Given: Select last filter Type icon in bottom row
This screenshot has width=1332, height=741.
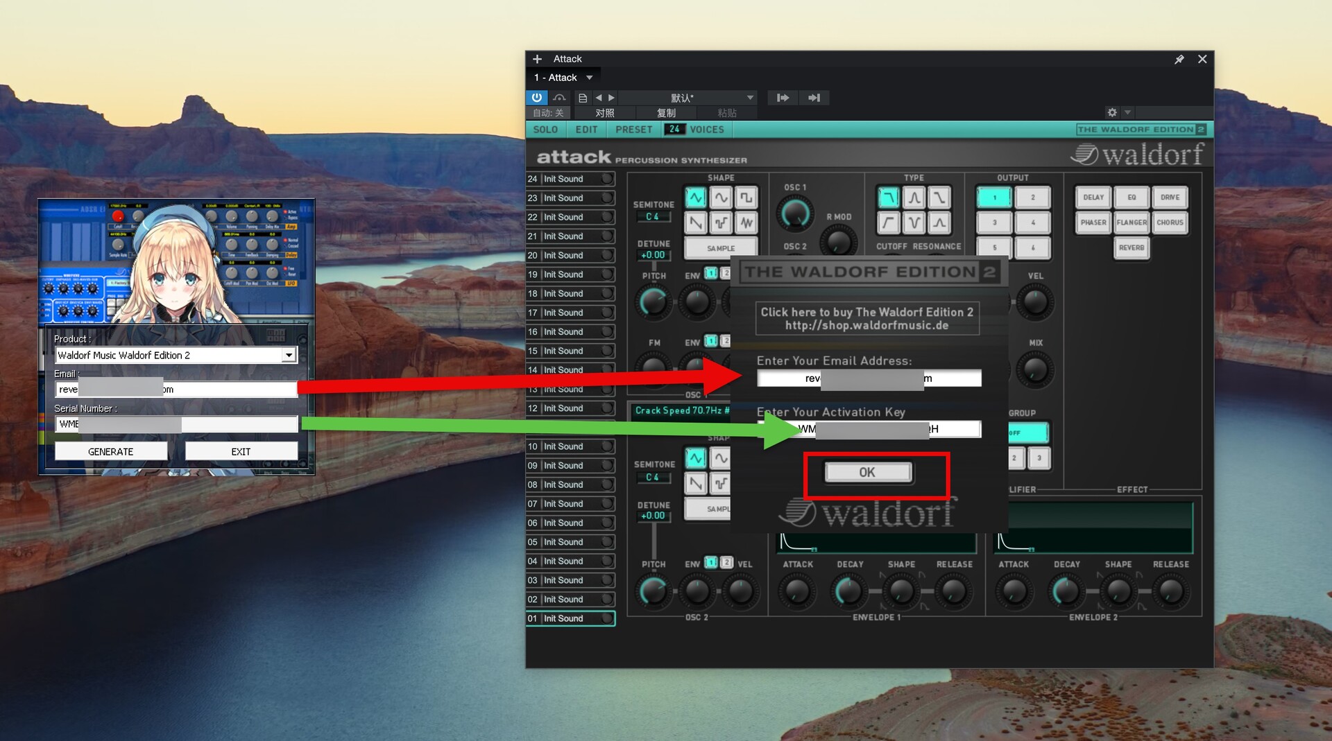Looking at the screenshot, I should [939, 223].
